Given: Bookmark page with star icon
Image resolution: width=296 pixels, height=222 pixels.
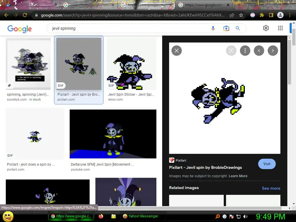Looking at the screenshot, I should (241, 15).
